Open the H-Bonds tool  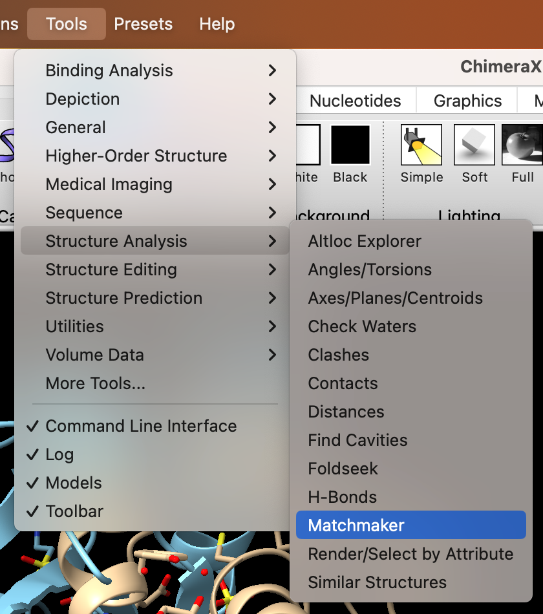(343, 497)
